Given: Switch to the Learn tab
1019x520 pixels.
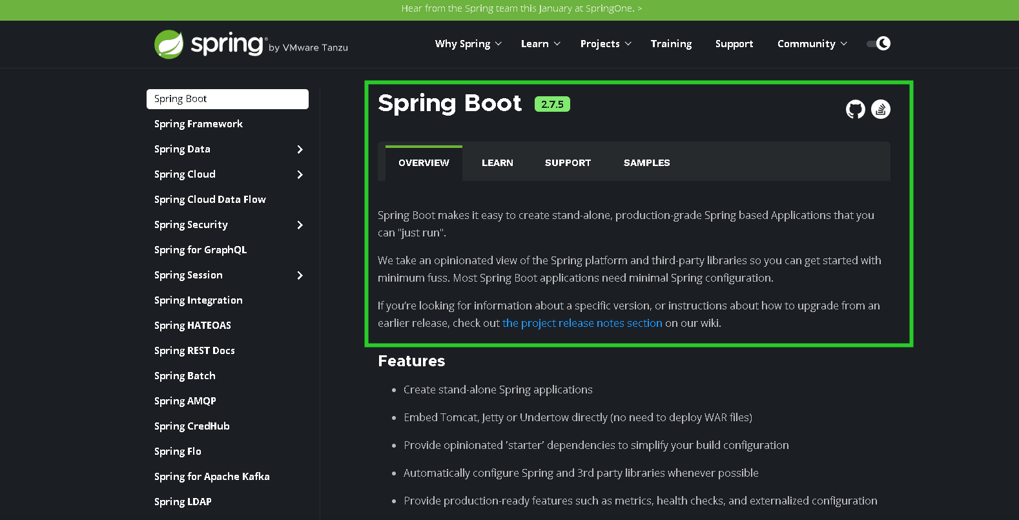Looking at the screenshot, I should pos(497,163).
